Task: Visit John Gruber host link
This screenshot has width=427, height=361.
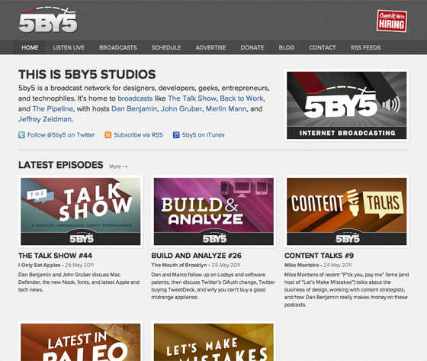Action: (181, 108)
